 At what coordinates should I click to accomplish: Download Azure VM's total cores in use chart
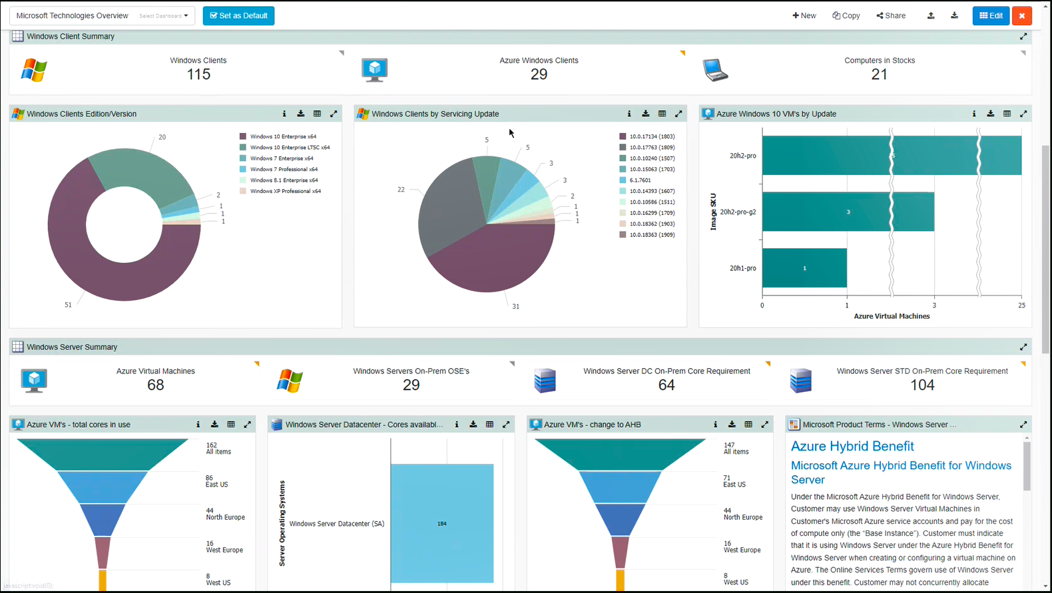(x=214, y=425)
